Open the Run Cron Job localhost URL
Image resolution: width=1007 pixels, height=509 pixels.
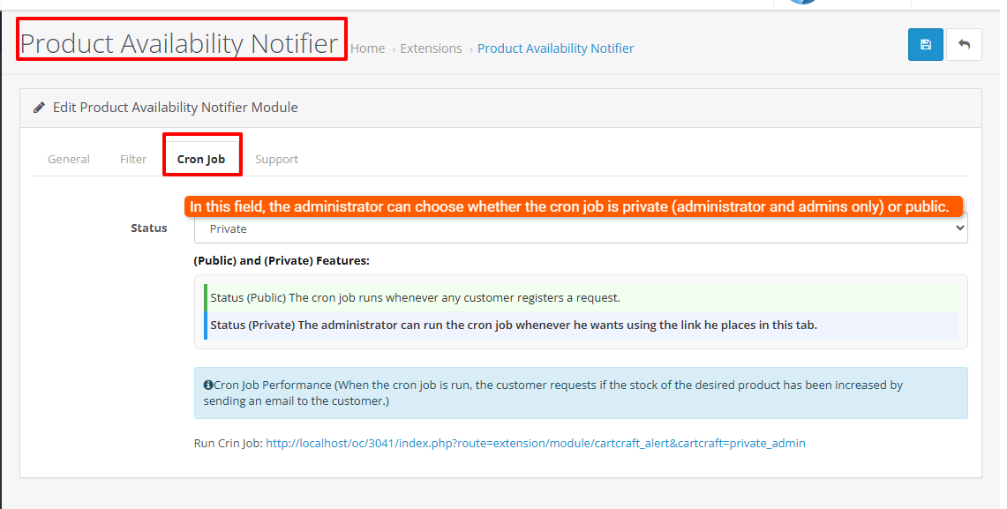point(535,443)
